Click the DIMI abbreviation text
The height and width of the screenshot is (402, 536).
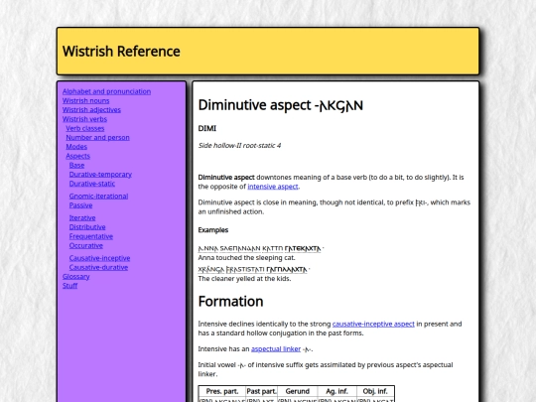click(207, 128)
